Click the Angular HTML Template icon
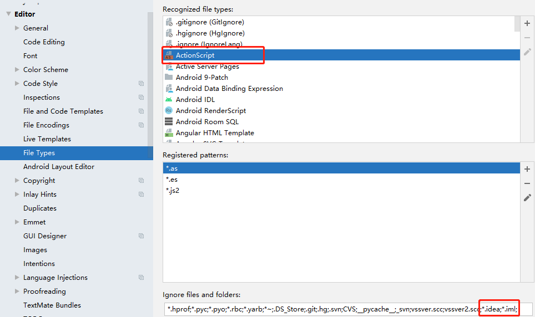535x317 pixels. coord(169,133)
